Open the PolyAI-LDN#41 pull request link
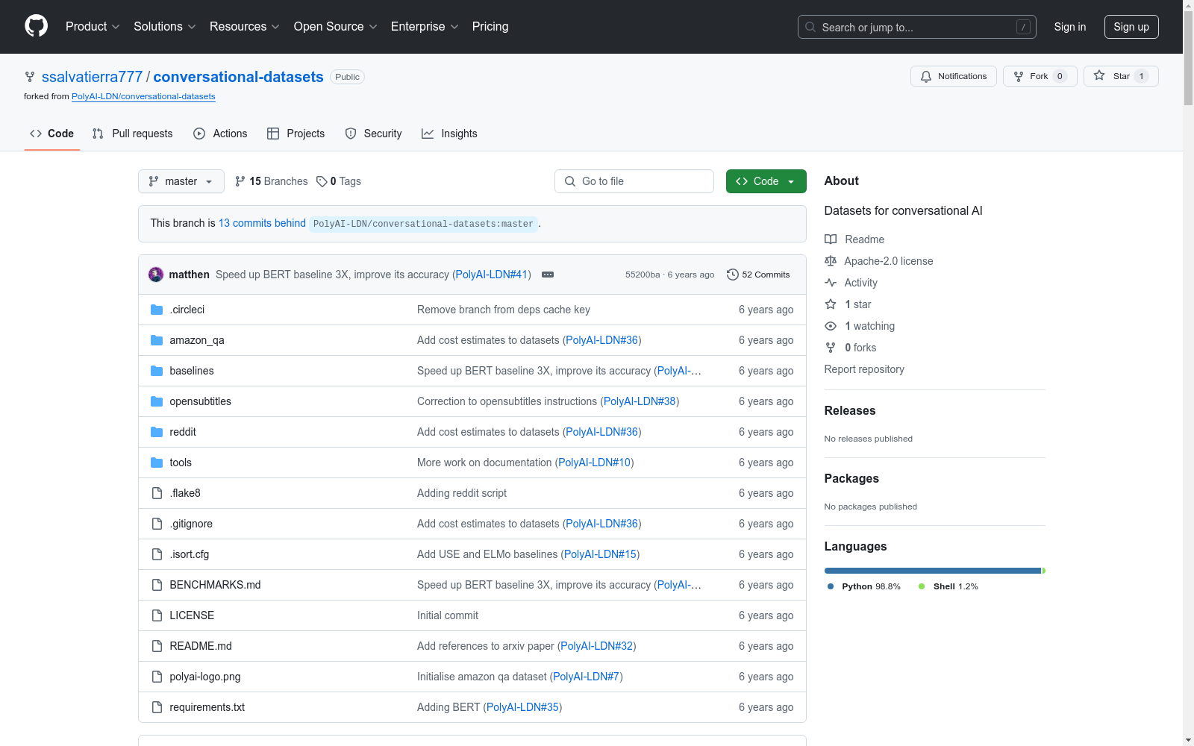Screen dimensions: 1194x746 tap(492, 275)
